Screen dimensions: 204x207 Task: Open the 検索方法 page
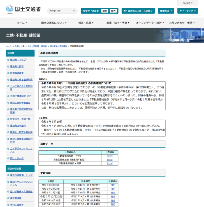pyautogui.click(x=166, y=11)
